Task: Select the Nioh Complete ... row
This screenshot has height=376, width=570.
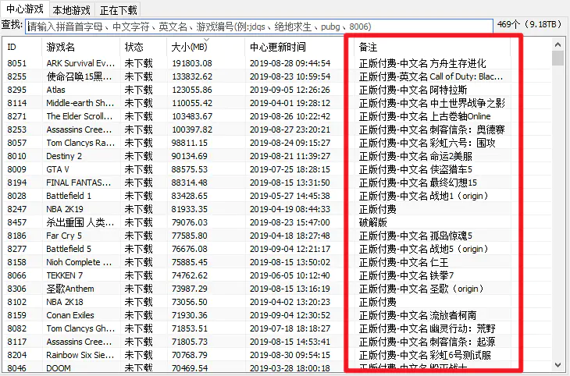Action: click(277, 262)
